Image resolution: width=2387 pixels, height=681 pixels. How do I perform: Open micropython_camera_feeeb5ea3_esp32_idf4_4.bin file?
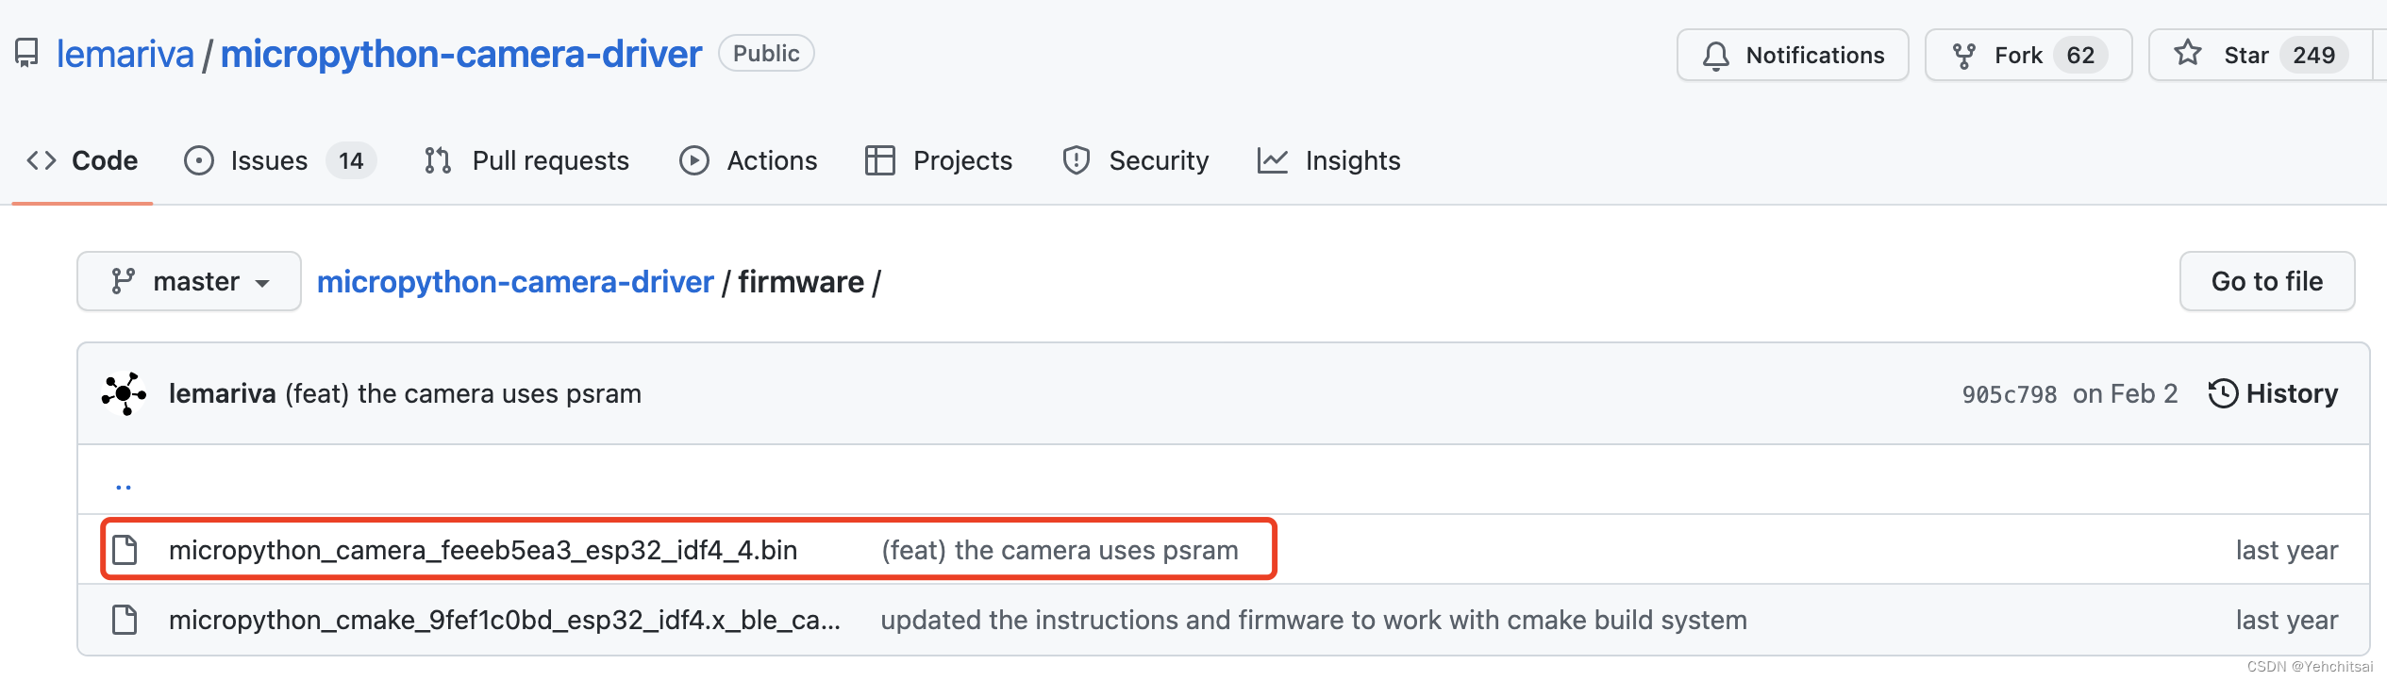483,550
